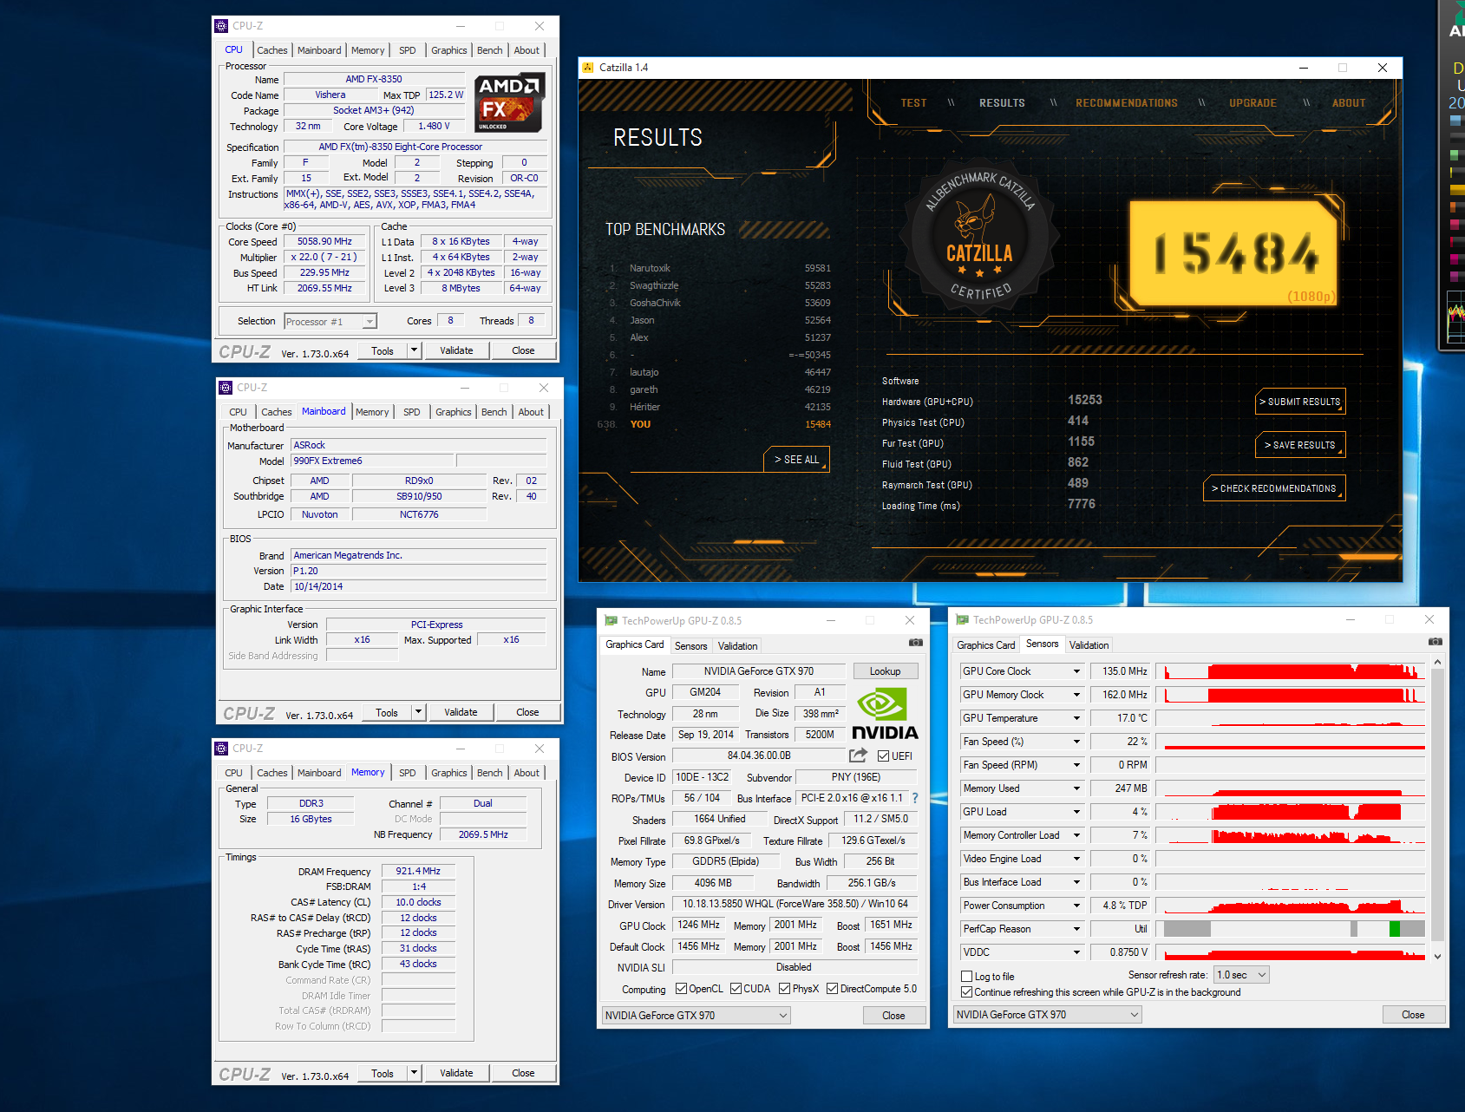This screenshot has width=1465, height=1112.
Task: Click the GPU Name field GeForce GTX 970
Action: coord(758,671)
